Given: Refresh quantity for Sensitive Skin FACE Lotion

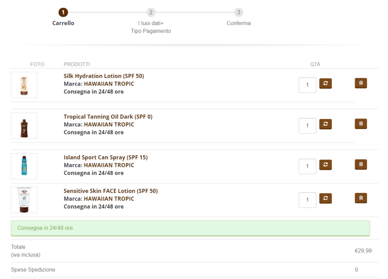Looking at the screenshot, I should tap(325, 199).
